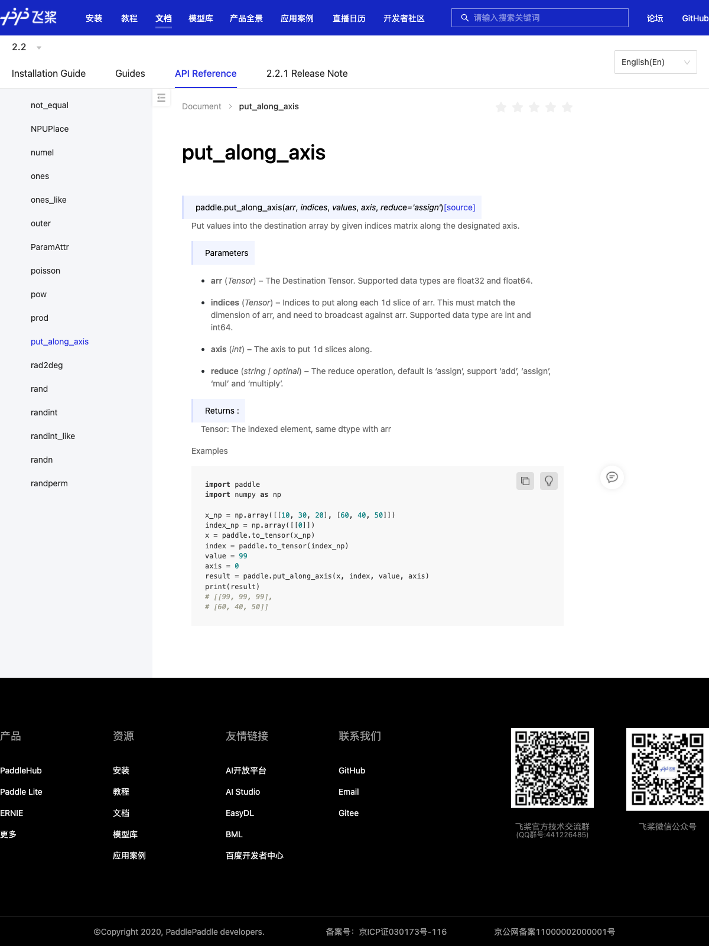Rate the page with the third star
Viewport: 709px width, 946px height.
tap(534, 107)
